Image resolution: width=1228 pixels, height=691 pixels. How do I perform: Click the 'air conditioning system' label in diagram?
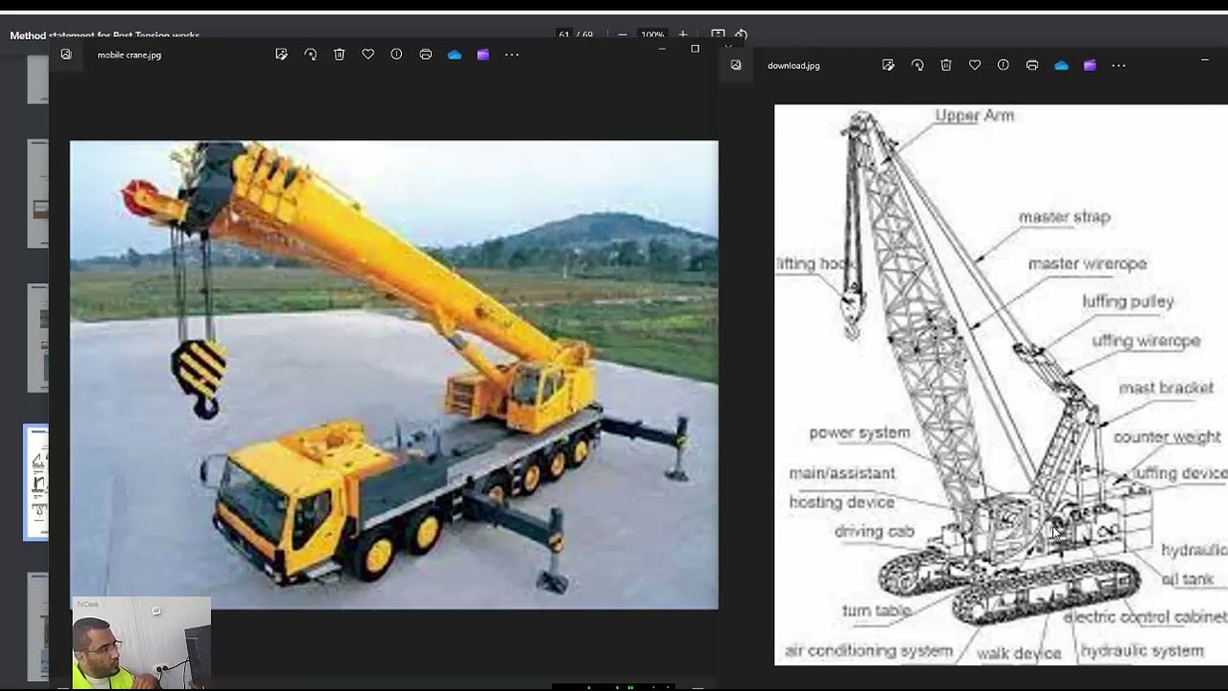pos(868,651)
